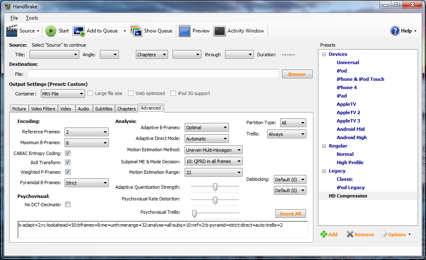The height and width of the screenshot is (260, 426).
Task: Enable the Web optimized checkbox
Action: [131, 93]
